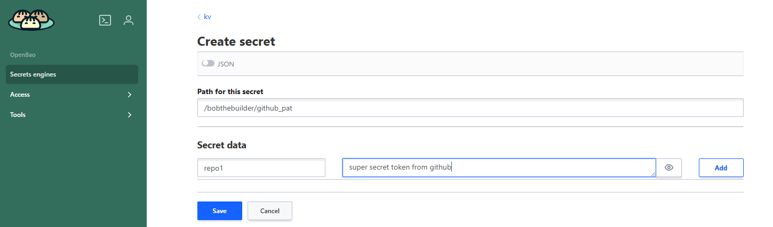Cancel creating the secret

pyautogui.click(x=269, y=211)
